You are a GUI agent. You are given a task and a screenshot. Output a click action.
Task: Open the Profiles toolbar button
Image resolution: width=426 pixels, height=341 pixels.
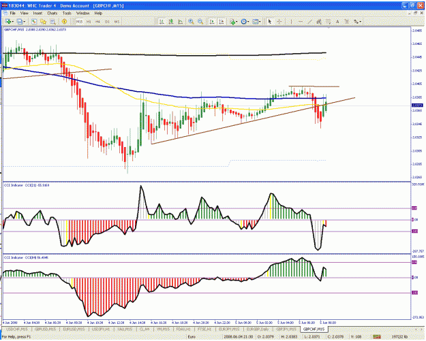tap(20, 21)
